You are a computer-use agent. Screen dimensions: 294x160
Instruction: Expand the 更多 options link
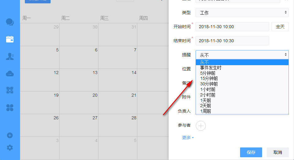click(x=188, y=138)
